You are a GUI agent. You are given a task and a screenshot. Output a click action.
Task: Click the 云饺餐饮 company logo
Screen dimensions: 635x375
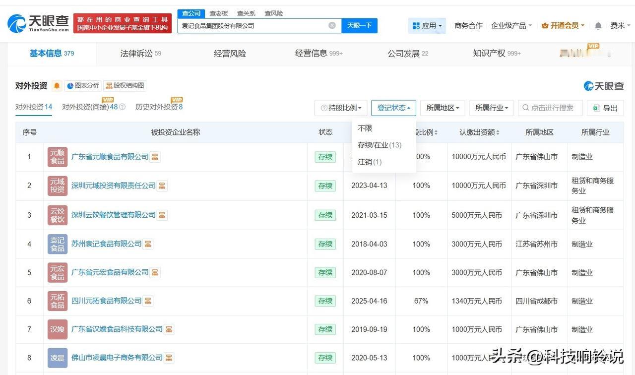pyautogui.click(x=58, y=215)
